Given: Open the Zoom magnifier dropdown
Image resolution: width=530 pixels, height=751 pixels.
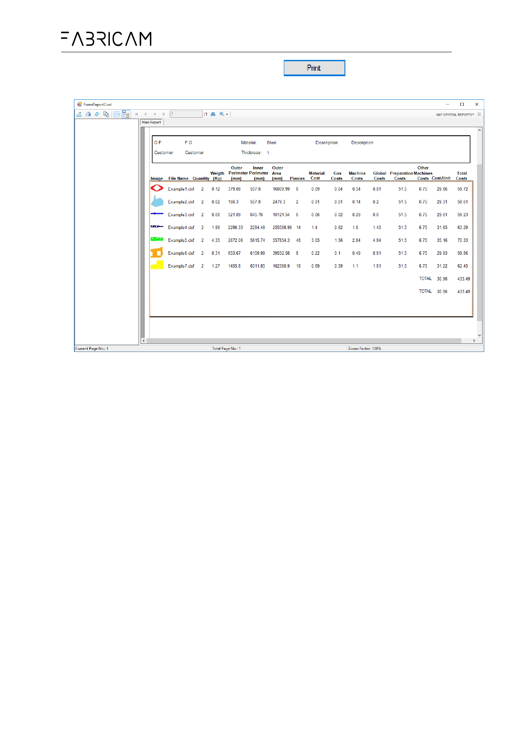Looking at the screenshot, I should click(x=224, y=114).
